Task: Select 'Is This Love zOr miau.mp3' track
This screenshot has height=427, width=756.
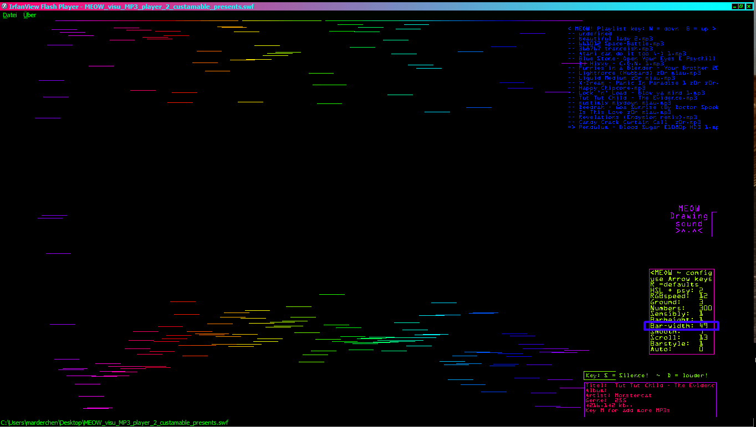Action: pos(620,112)
